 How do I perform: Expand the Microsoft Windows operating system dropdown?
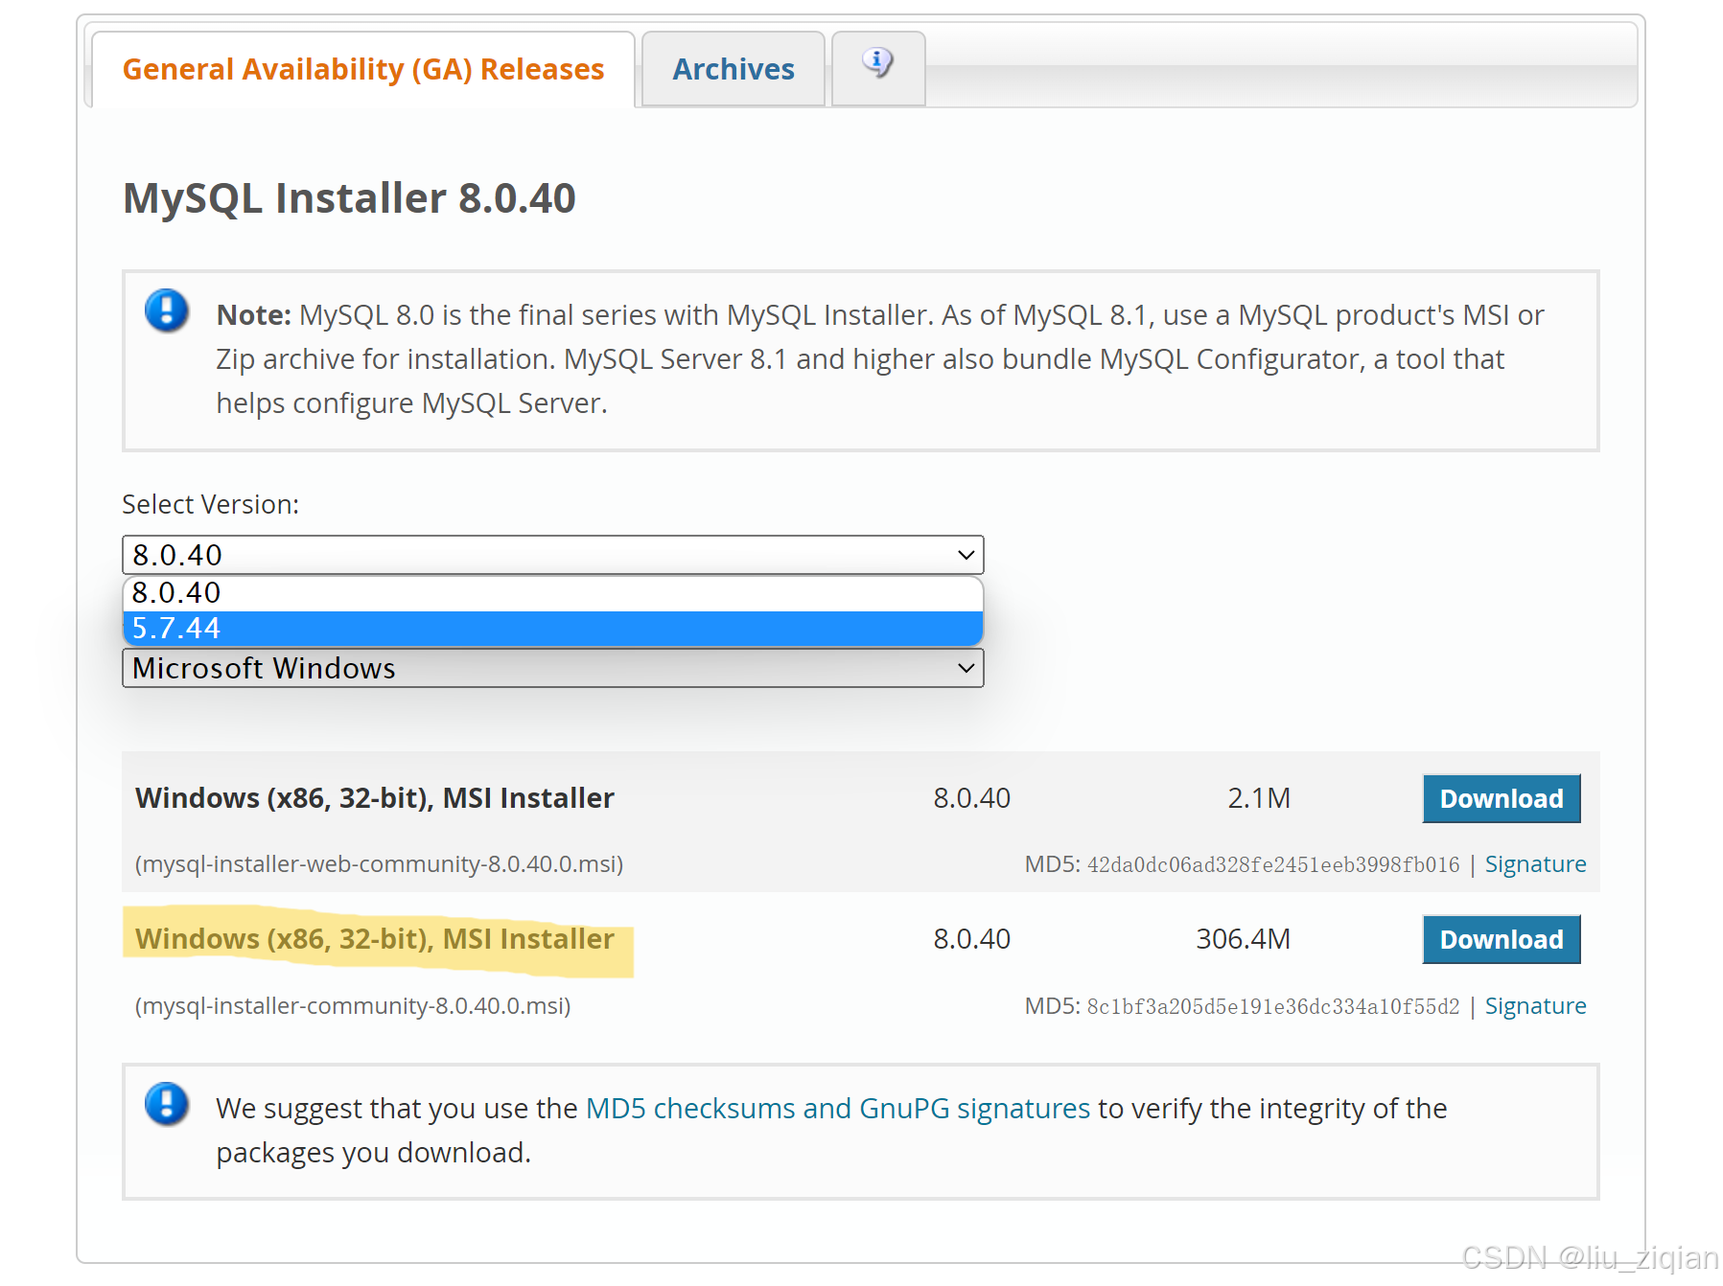pyautogui.click(x=553, y=668)
